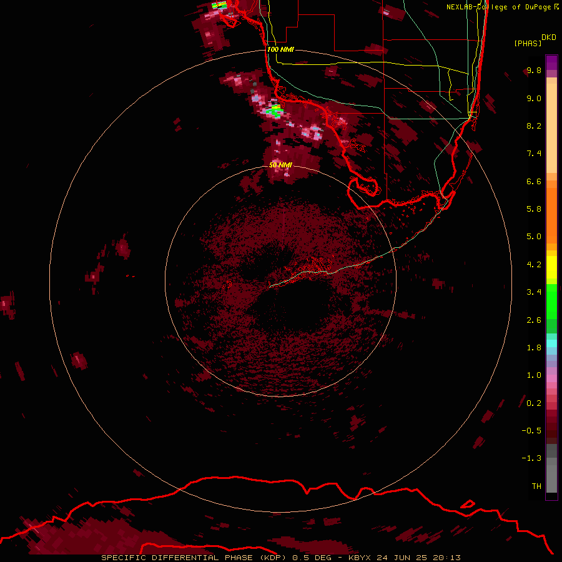The width and height of the screenshot is (562, 562).
Task: Click the 3.4 scale value
Action: click(x=534, y=292)
